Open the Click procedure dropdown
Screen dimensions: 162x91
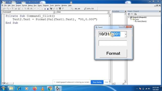(108, 12)
